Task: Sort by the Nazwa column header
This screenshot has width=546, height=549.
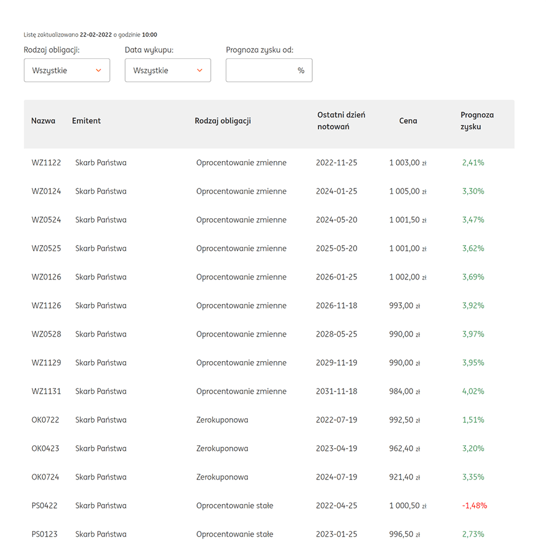Action: point(43,121)
